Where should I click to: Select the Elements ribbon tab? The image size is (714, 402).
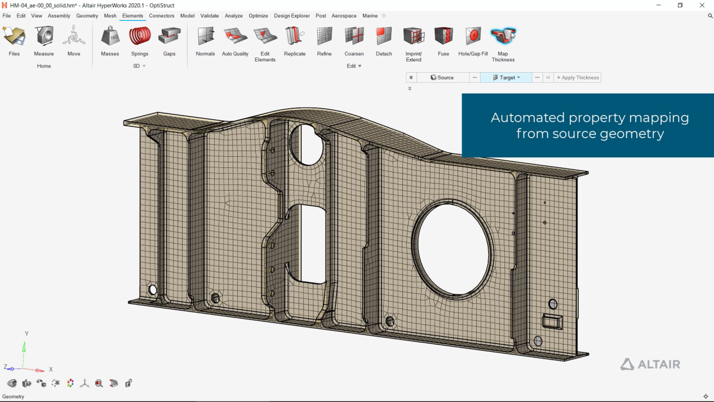coord(133,16)
